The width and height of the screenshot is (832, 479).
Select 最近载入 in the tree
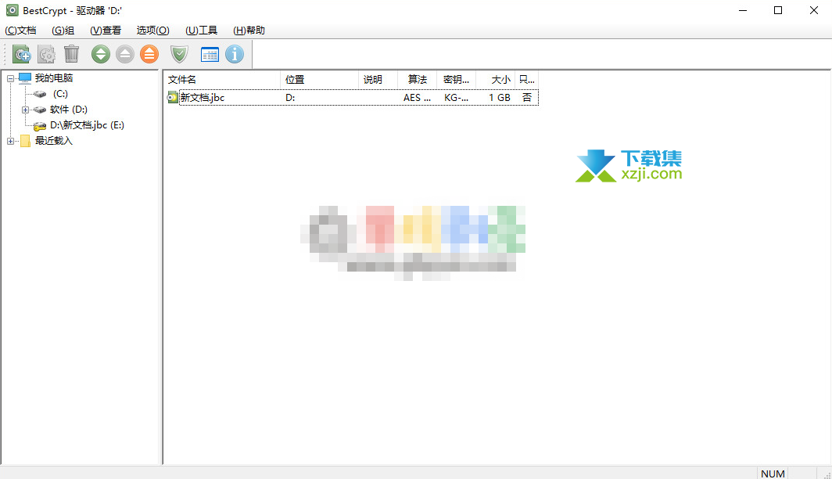pos(54,141)
